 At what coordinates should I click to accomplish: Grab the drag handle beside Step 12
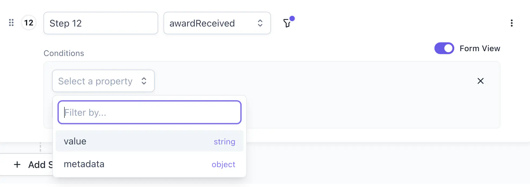[x=11, y=23]
